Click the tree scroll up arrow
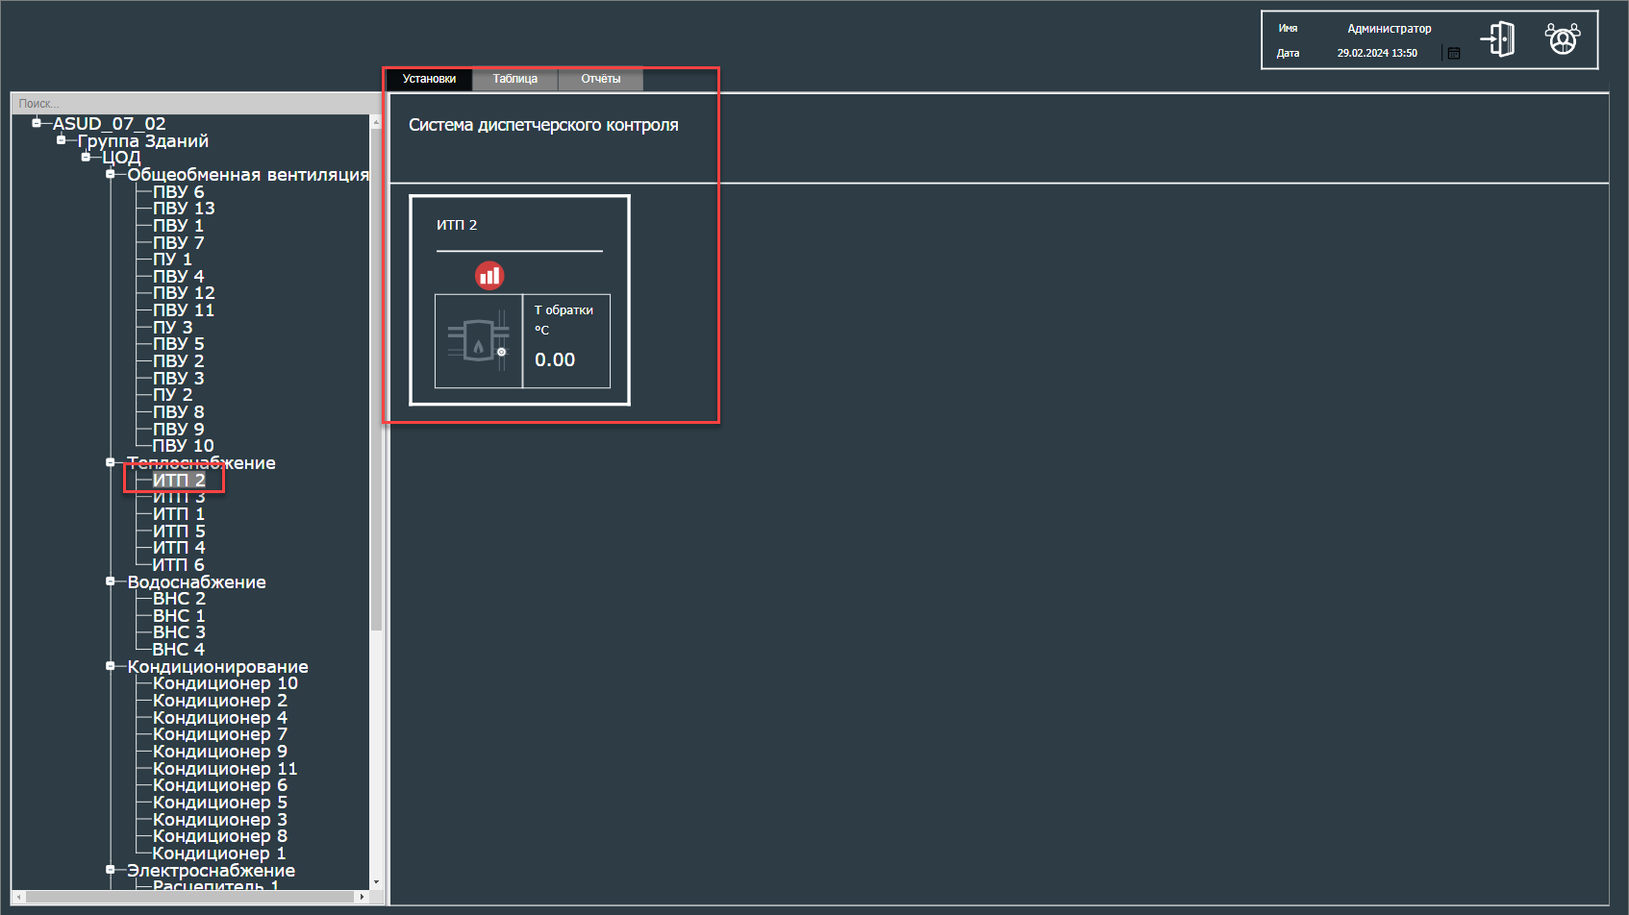The image size is (1629, 915). point(376,122)
